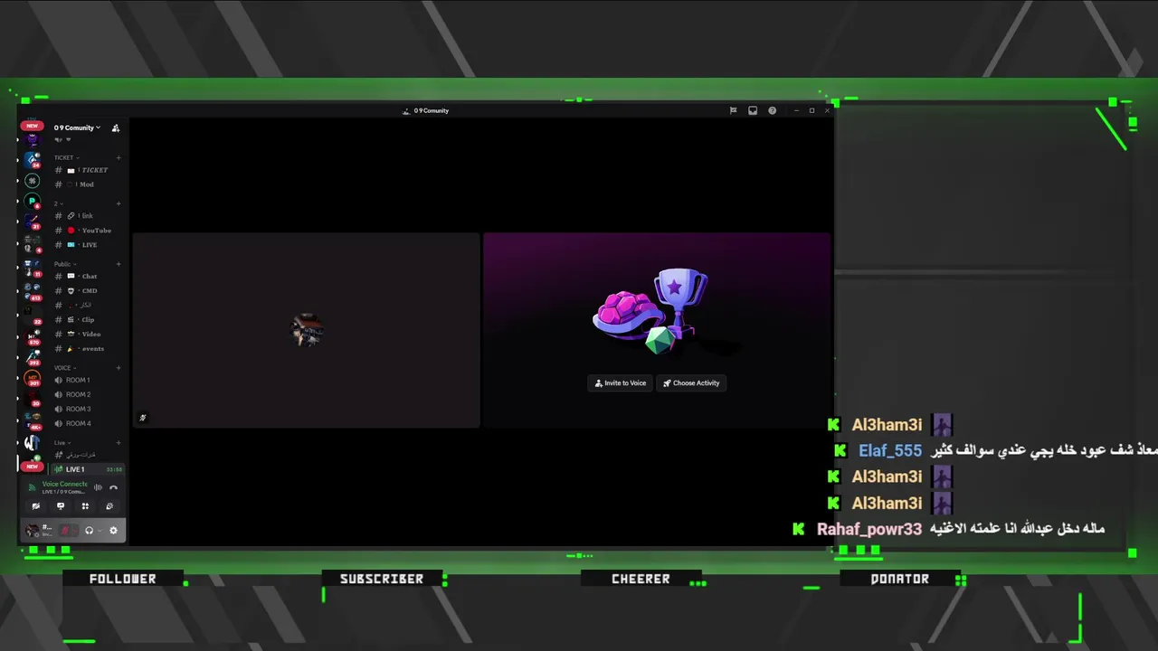The image size is (1158, 651).
Task: Share your screen from voice panel
Action: pos(61,506)
